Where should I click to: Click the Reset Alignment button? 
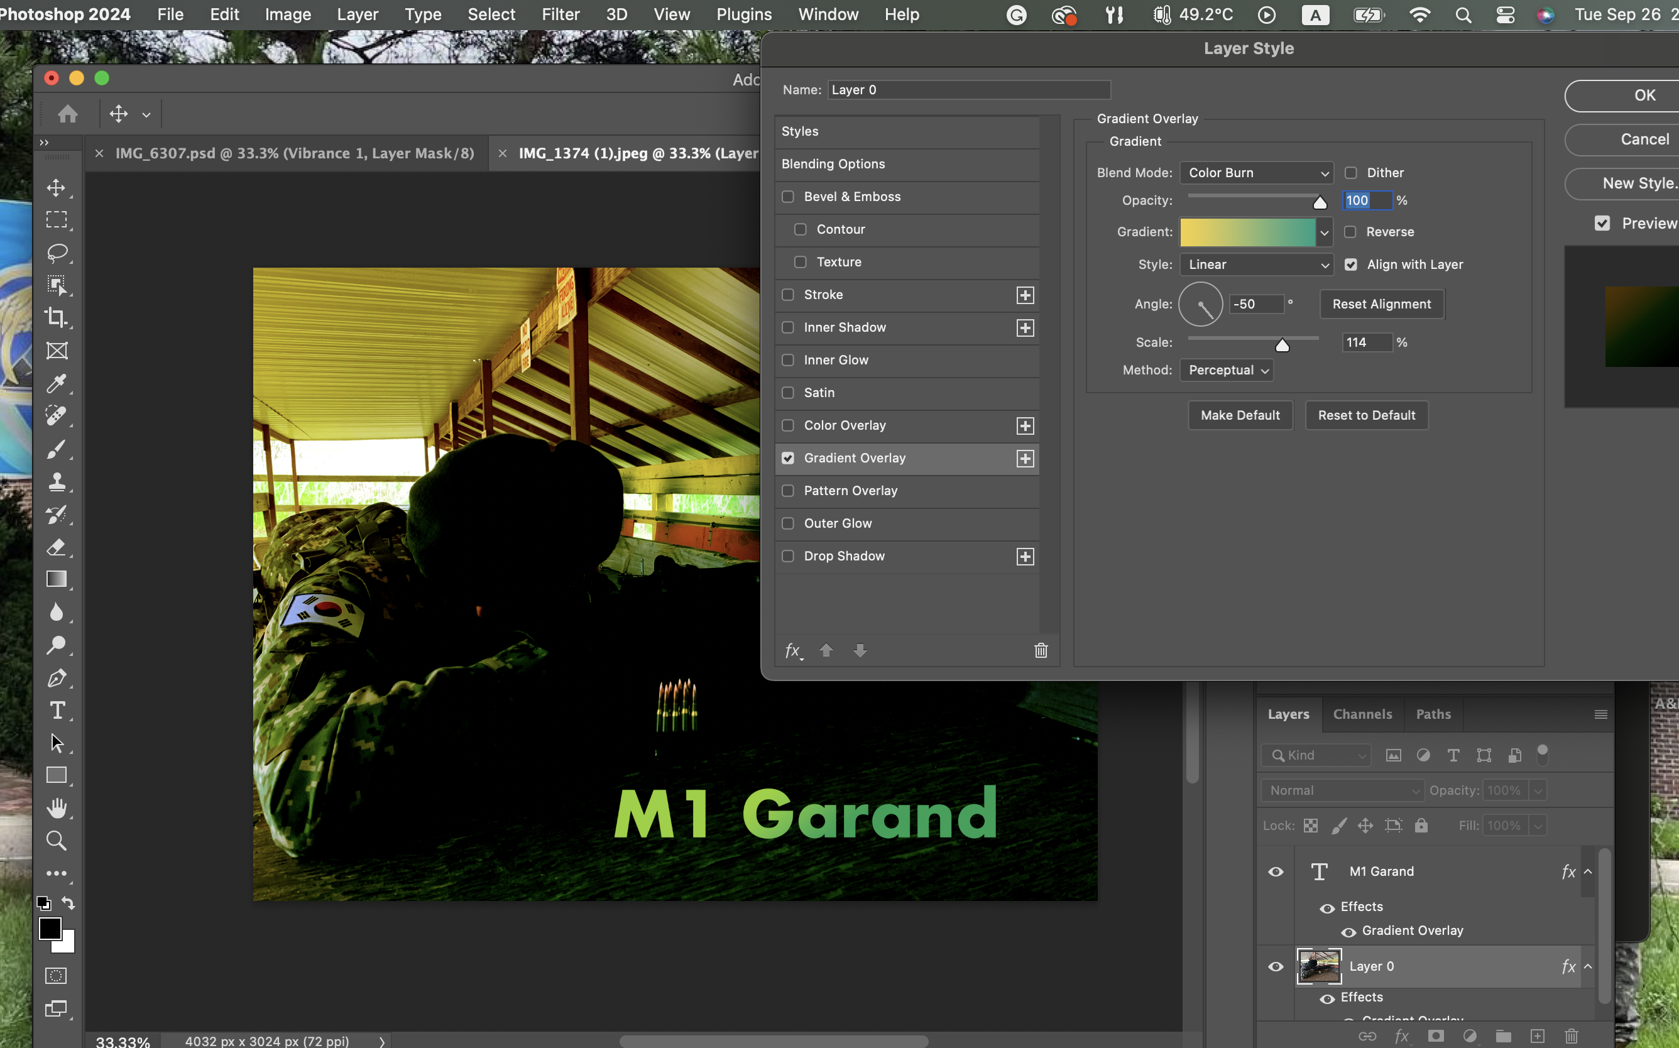tap(1381, 304)
